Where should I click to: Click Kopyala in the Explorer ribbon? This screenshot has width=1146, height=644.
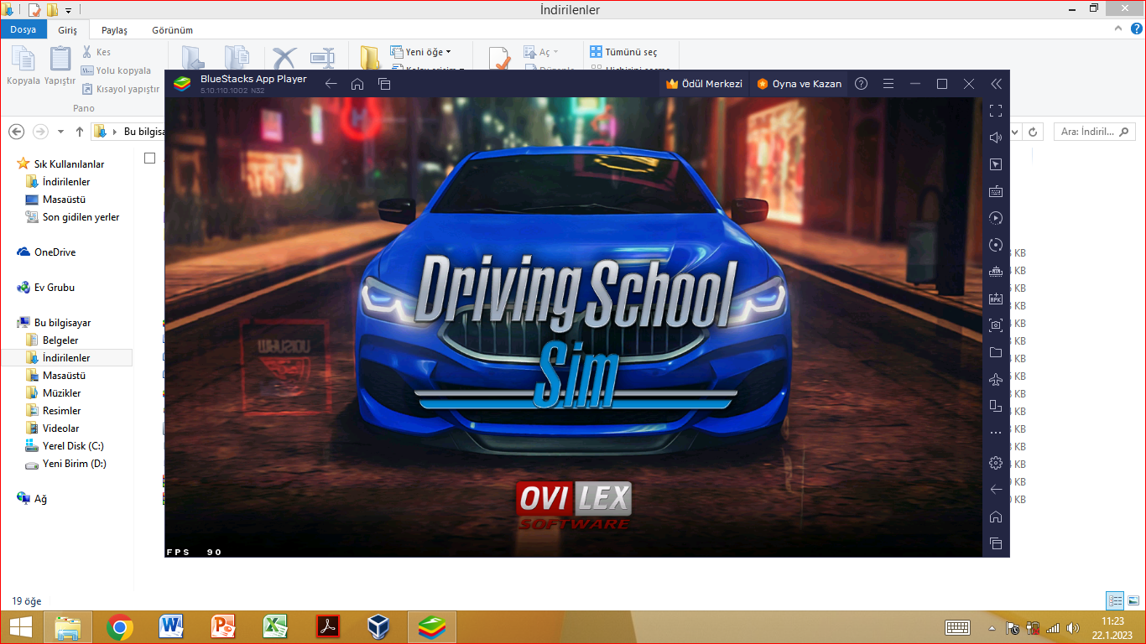(23, 65)
